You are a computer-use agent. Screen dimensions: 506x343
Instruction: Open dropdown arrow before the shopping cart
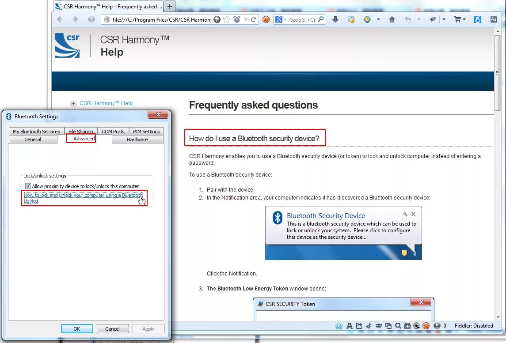point(444,19)
